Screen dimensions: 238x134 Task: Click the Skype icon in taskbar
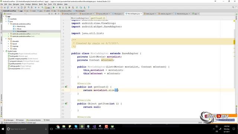point(76,127)
